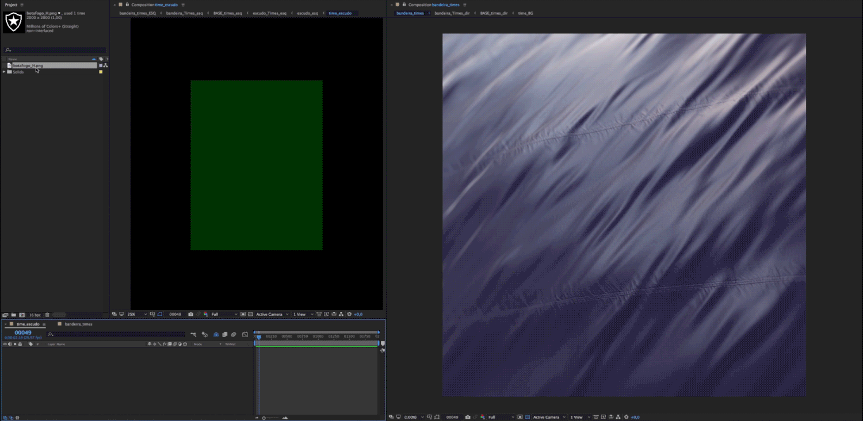Open the composition mini-flowchart in timeline
This screenshot has width=863, height=421.
click(193, 334)
